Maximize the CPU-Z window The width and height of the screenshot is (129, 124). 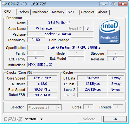(x=113, y=4)
